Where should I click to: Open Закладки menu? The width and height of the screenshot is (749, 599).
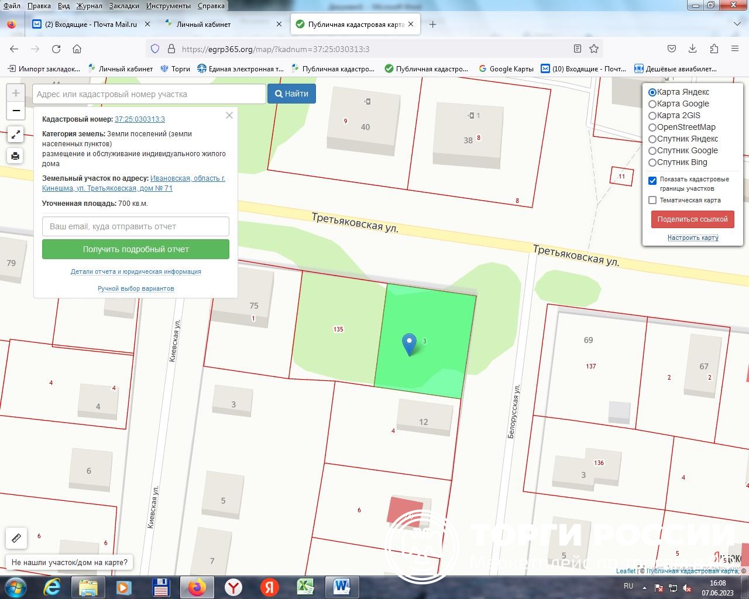pos(124,5)
